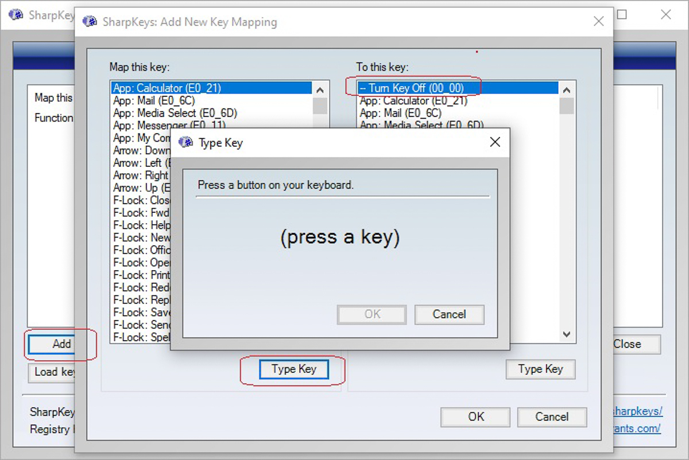Open the sharpkeys/ link in main window
This screenshot has width=689, height=460.
[x=637, y=411]
